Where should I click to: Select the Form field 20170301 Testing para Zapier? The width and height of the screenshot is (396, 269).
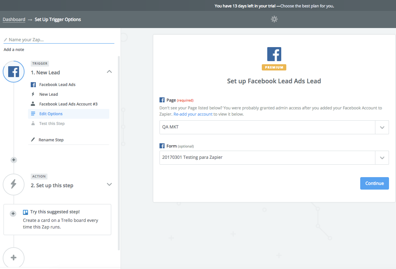[267, 158]
